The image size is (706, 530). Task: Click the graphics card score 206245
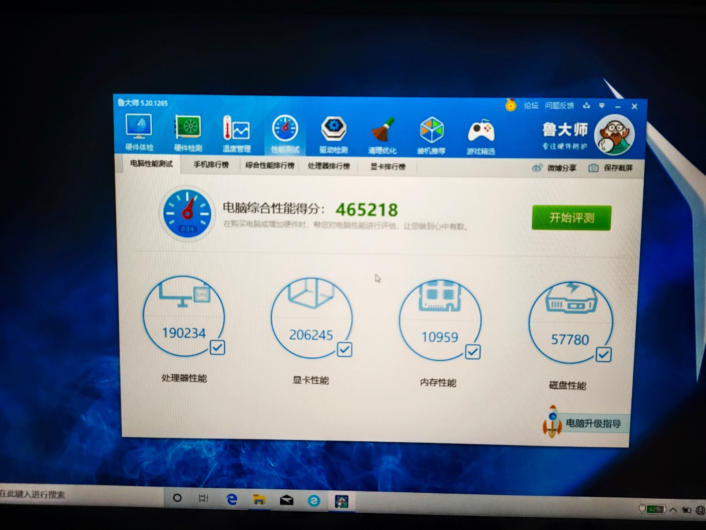pos(311,335)
